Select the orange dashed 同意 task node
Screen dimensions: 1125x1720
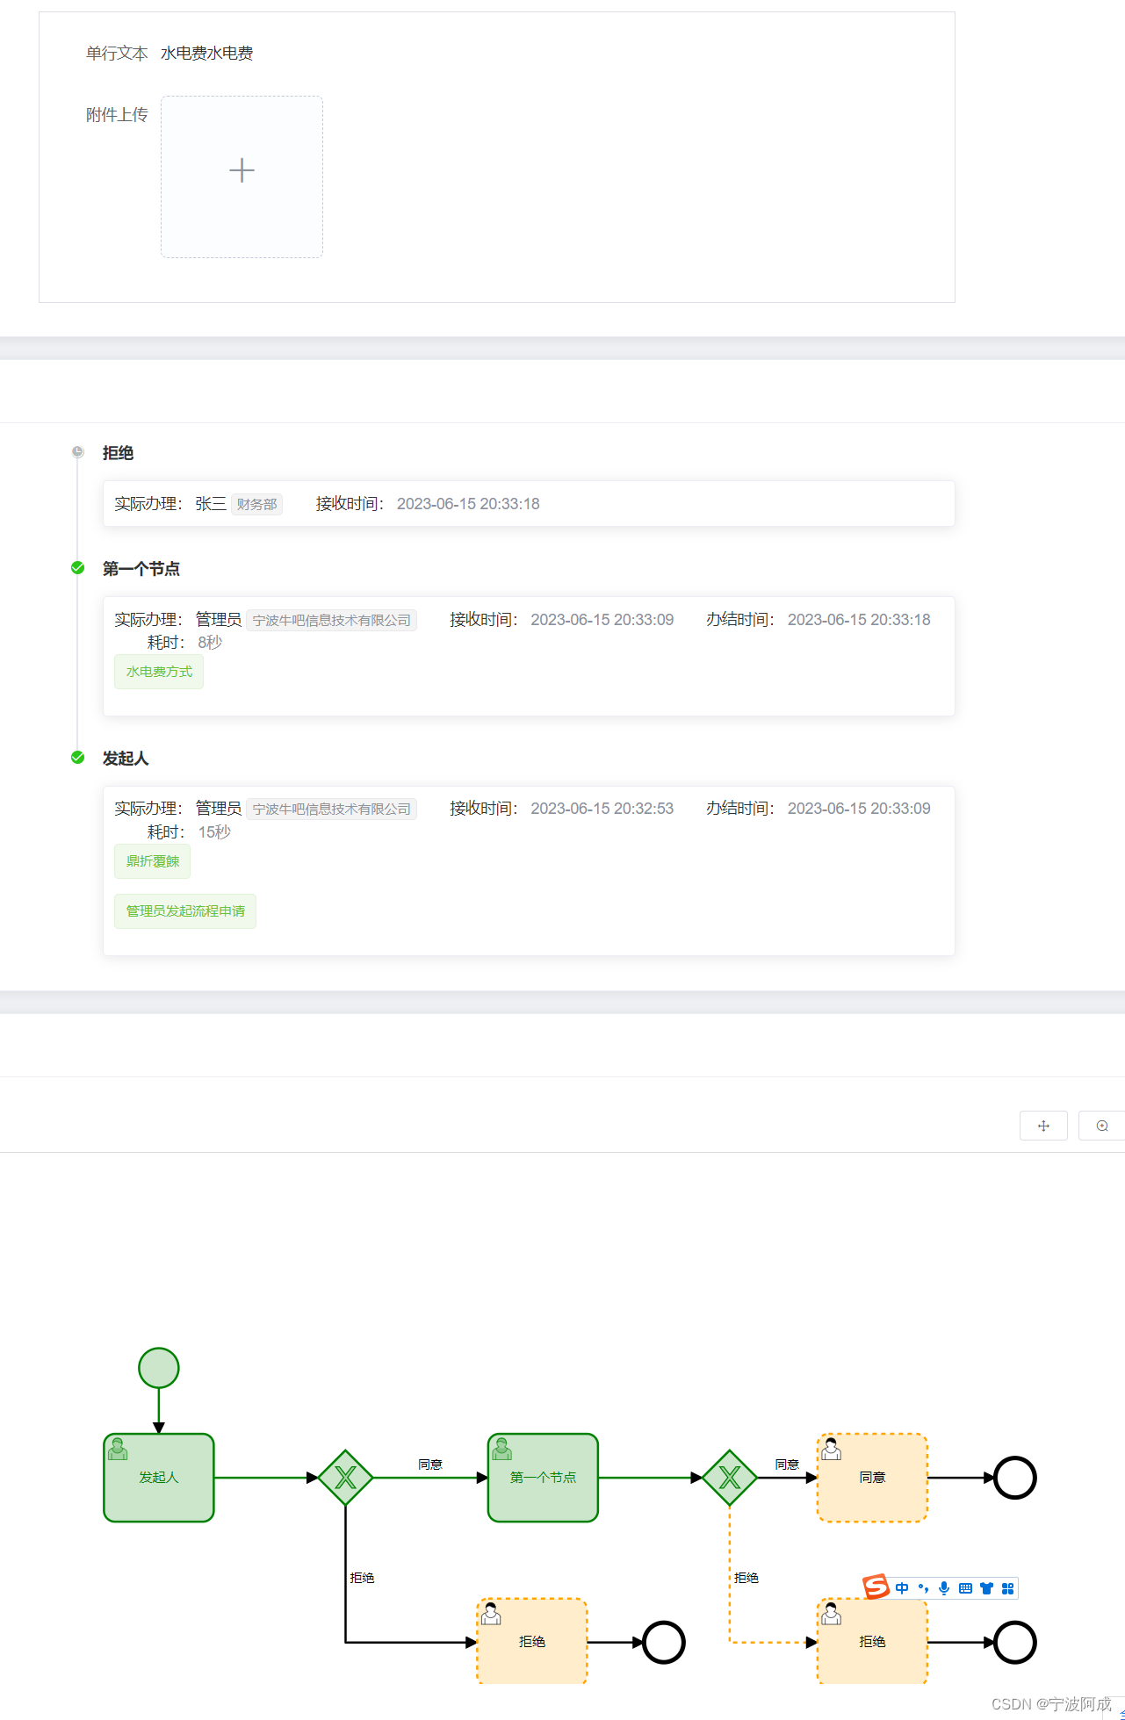coord(872,1478)
